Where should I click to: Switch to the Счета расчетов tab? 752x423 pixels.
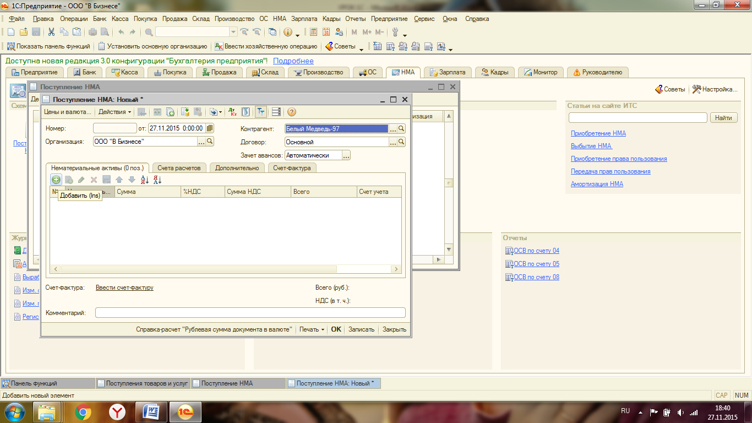click(x=179, y=168)
